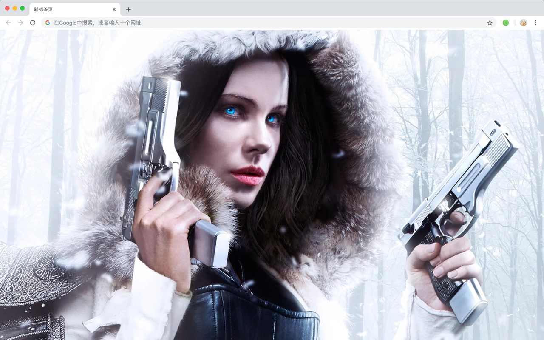The image size is (544, 340).
Task: Focus the Google search address bar
Action: [x=269, y=23]
